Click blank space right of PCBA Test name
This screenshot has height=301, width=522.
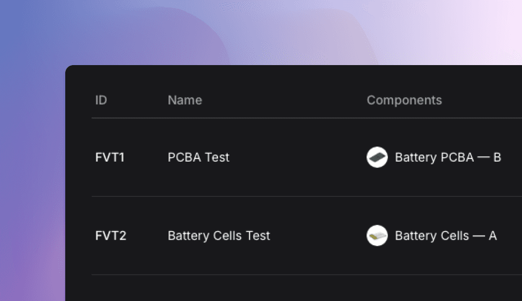(298, 157)
